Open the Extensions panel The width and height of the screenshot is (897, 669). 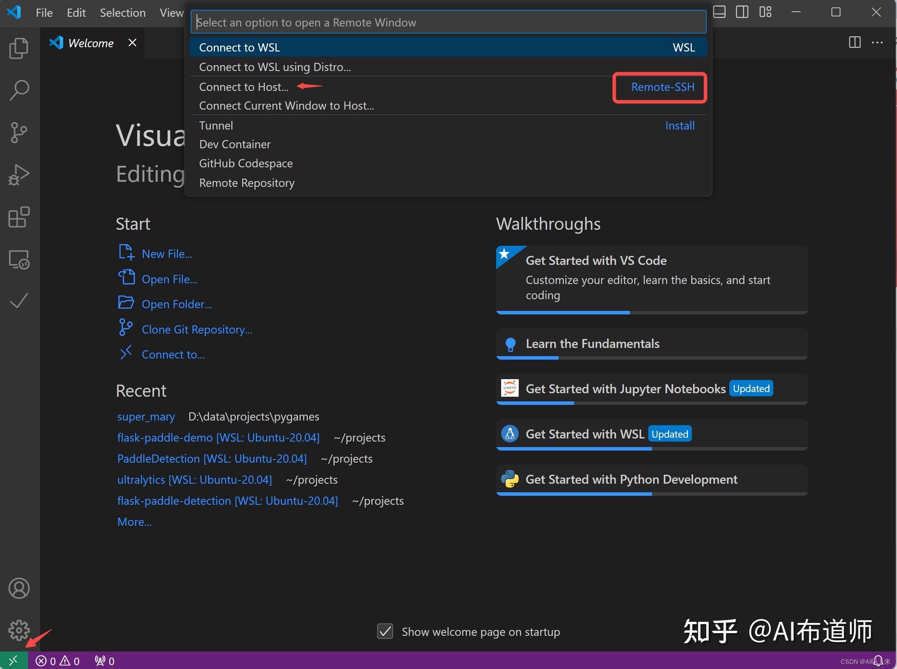(19, 217)
